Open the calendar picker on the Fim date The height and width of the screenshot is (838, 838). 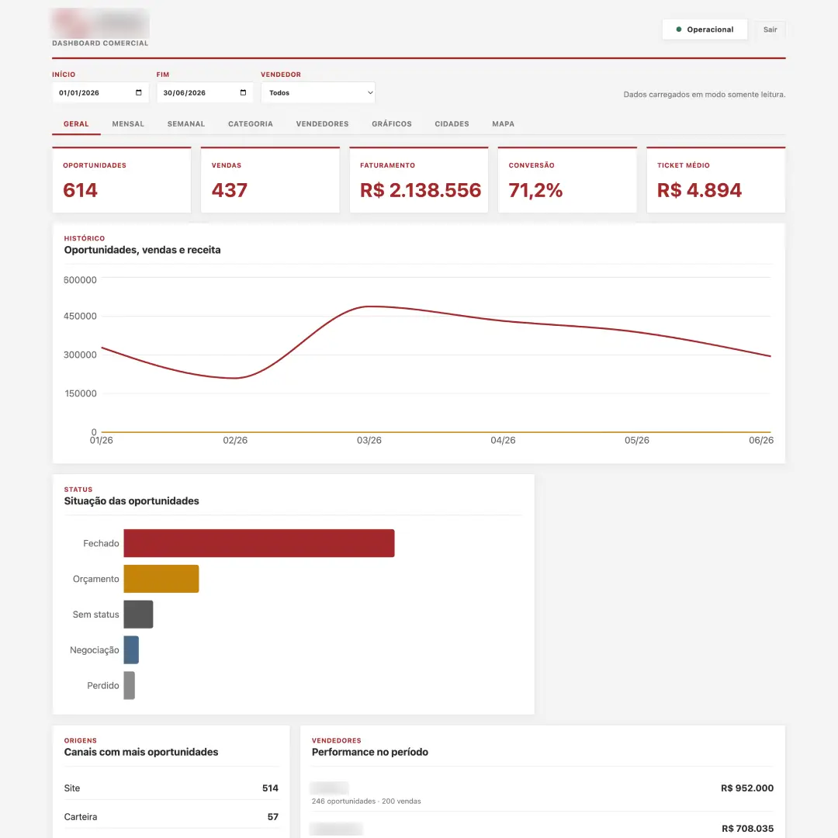[x=243, y=92]
